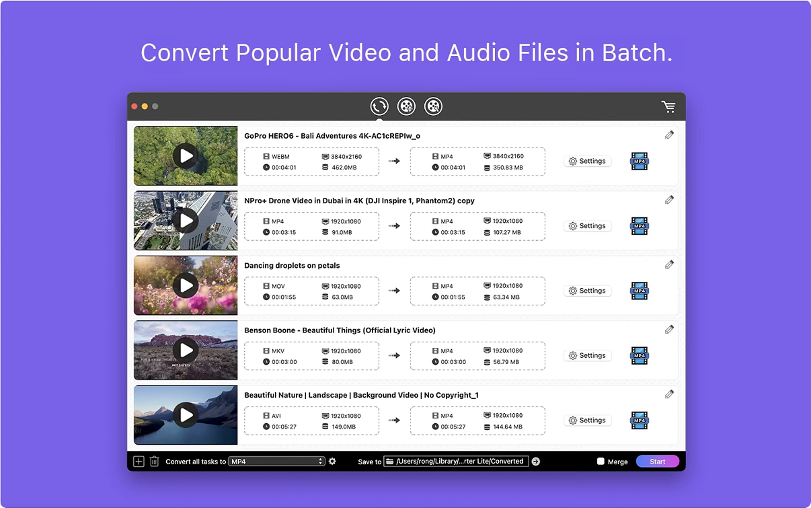
Task: Toggle the Merge checkbox
Action: coord(601,462)
